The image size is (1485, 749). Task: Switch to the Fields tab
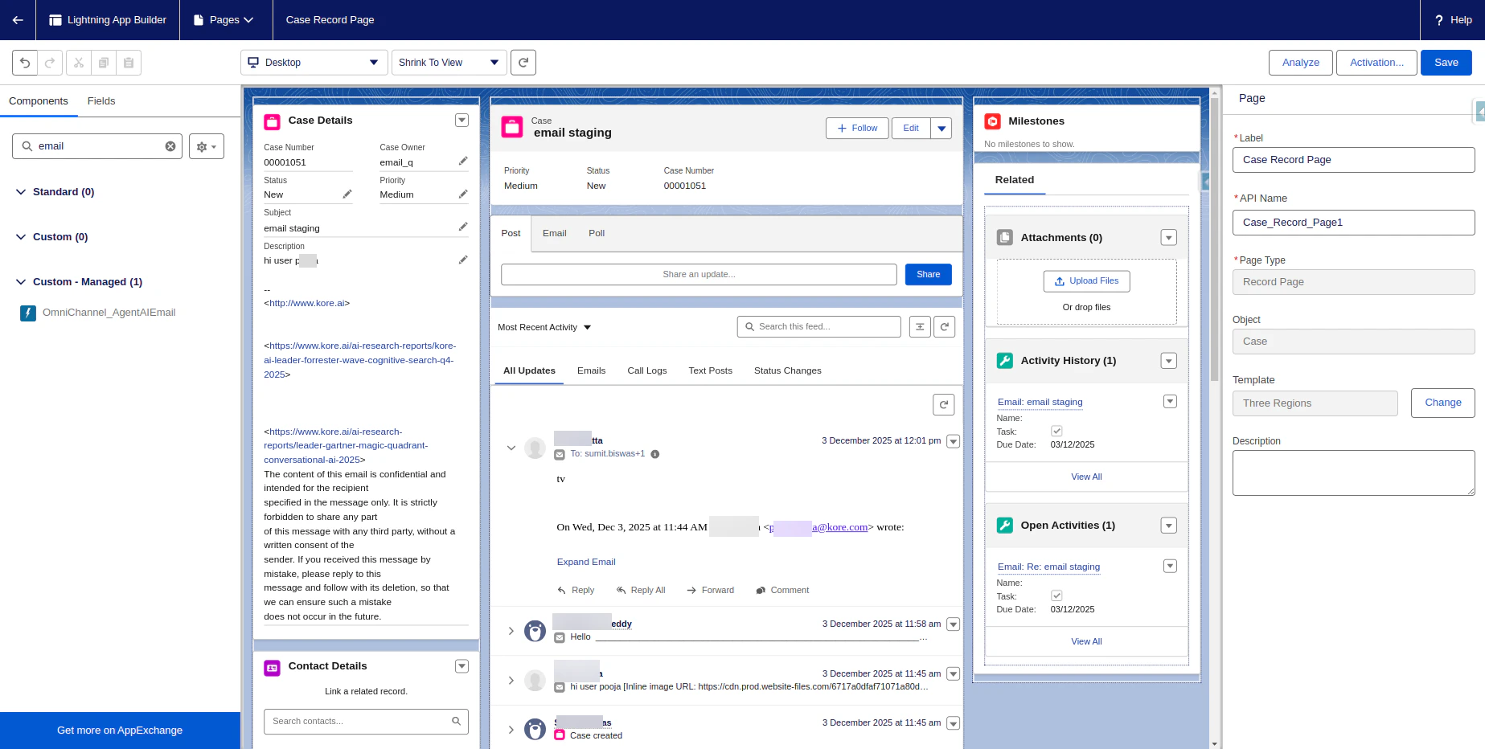point(101,101)
